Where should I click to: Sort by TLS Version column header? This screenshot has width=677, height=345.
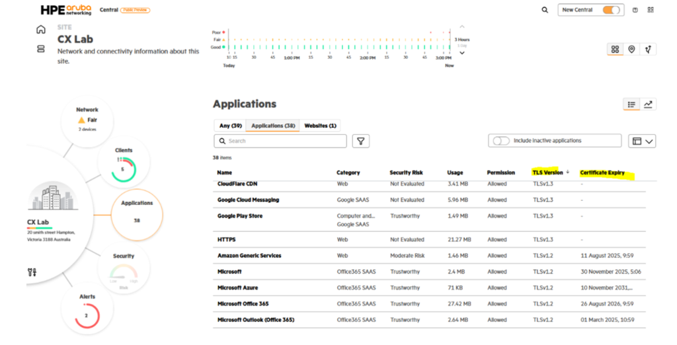pos(548,172)
